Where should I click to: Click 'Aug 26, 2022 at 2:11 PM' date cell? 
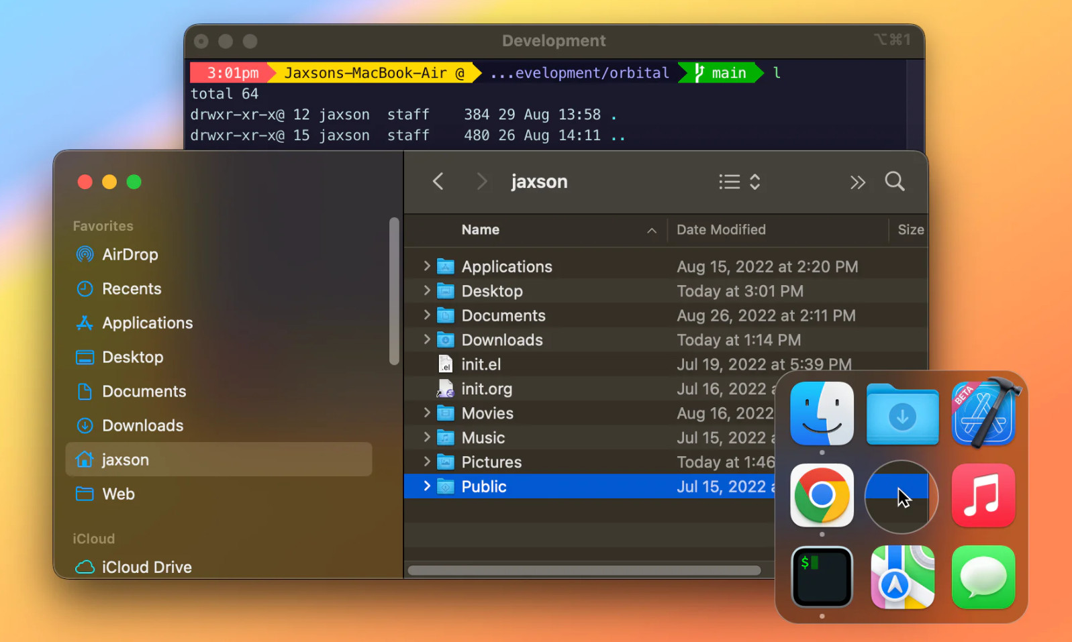tap(766, 315)
